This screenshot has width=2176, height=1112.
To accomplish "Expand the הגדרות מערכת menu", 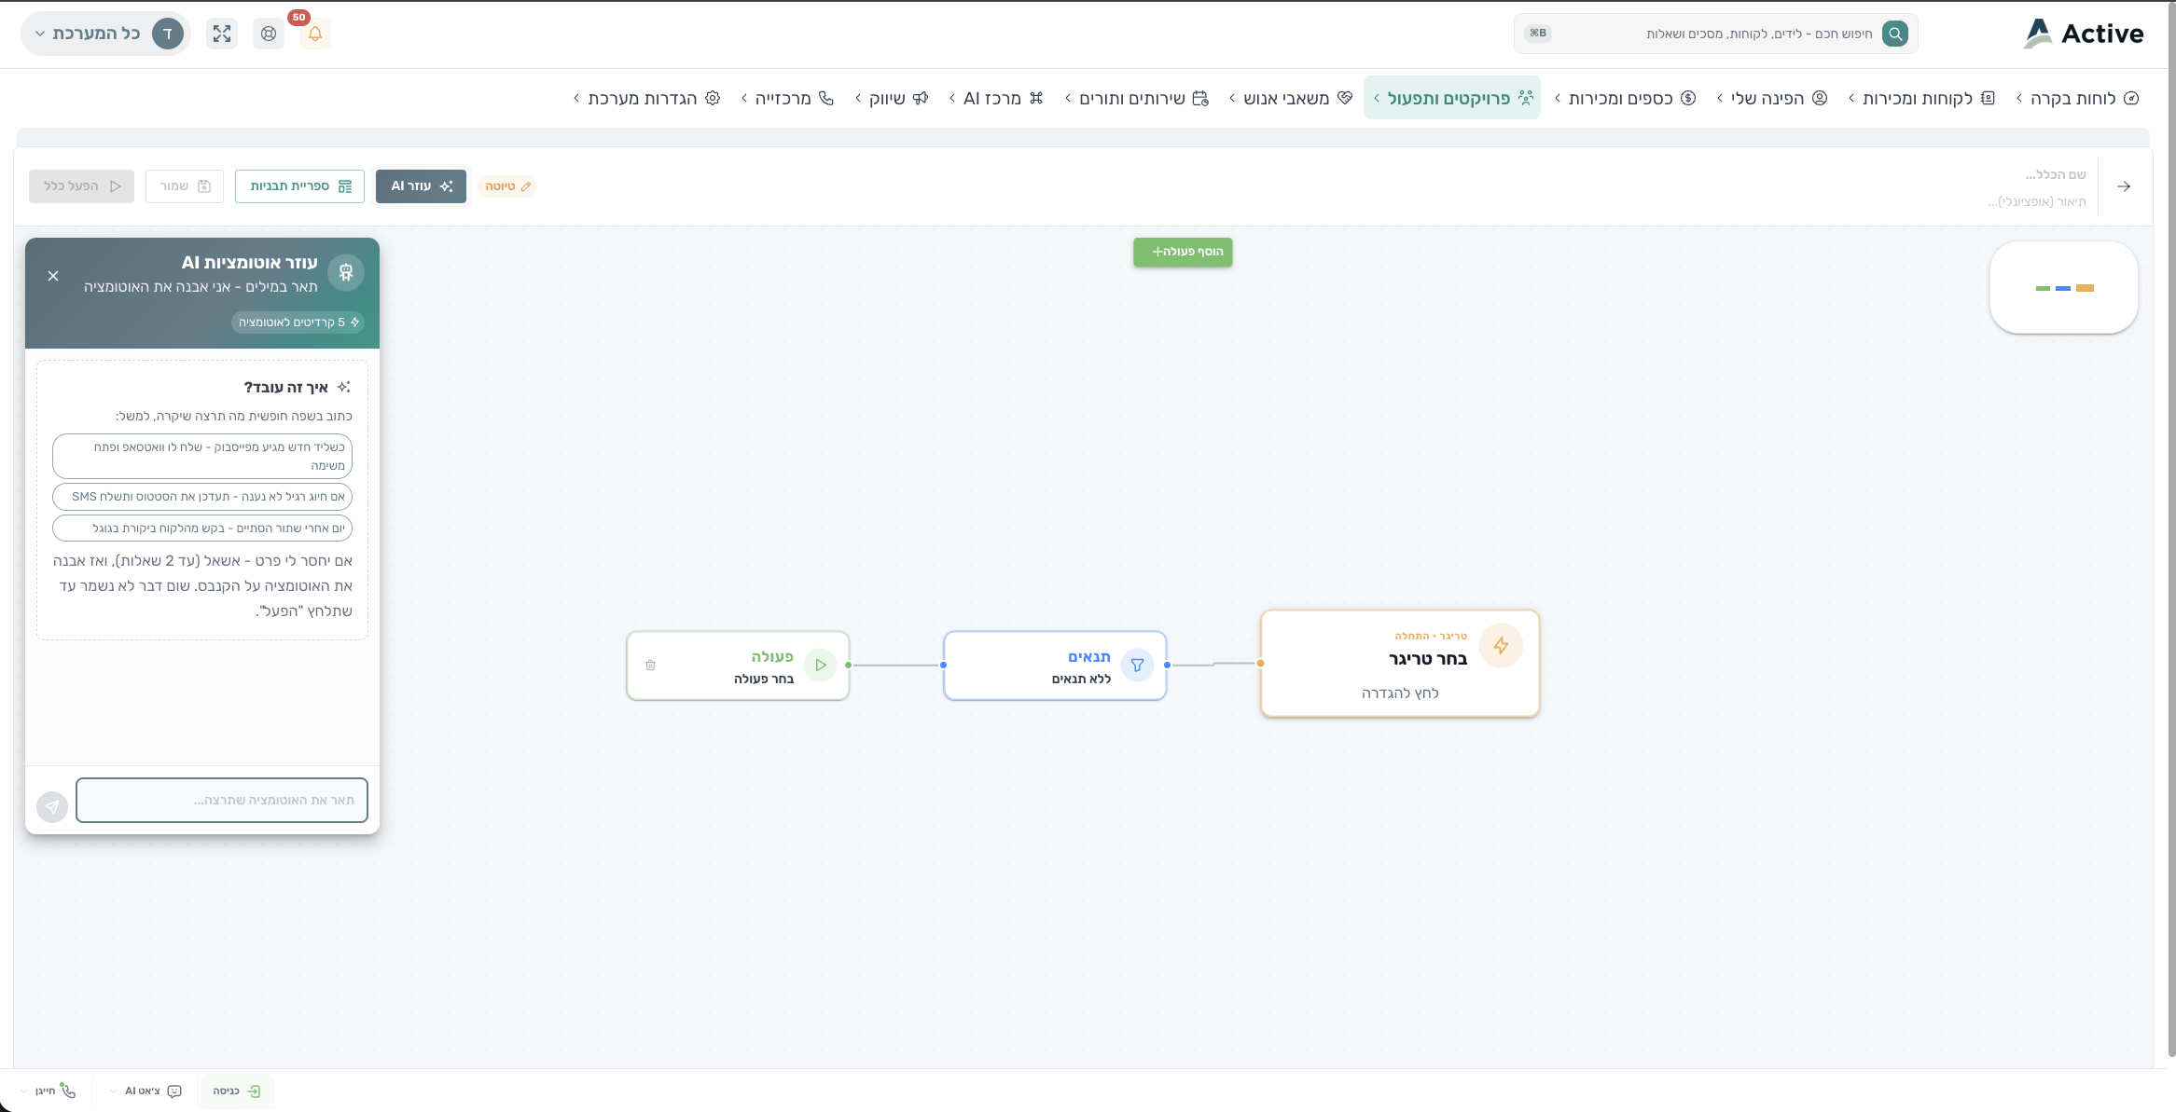I will [647, 98].
